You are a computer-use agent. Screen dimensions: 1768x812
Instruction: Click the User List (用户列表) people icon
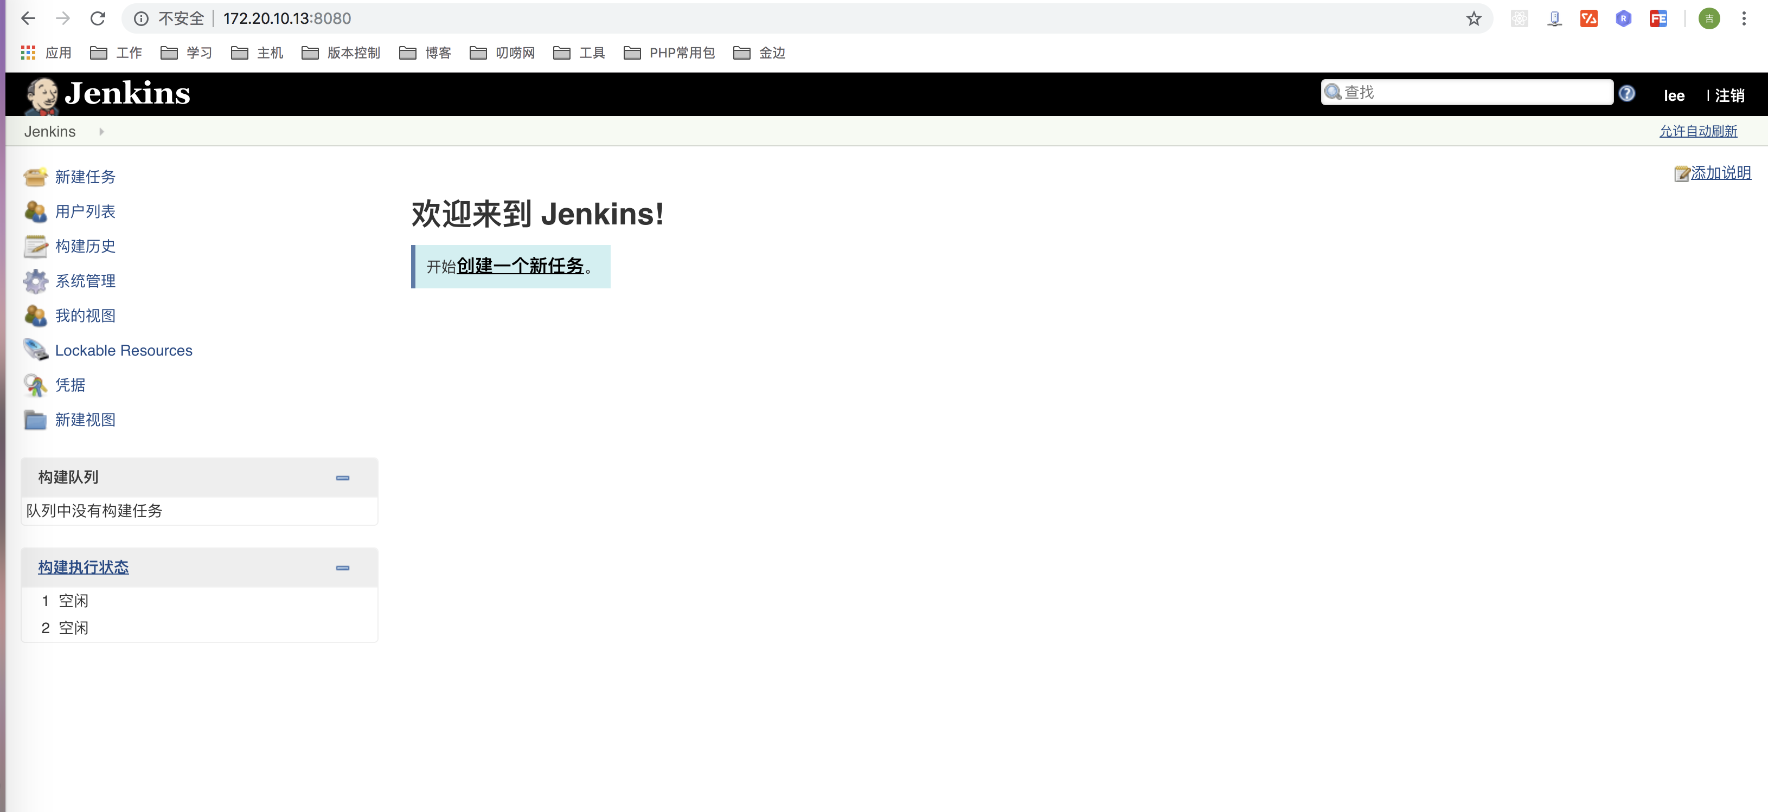[x=35, y=211]
